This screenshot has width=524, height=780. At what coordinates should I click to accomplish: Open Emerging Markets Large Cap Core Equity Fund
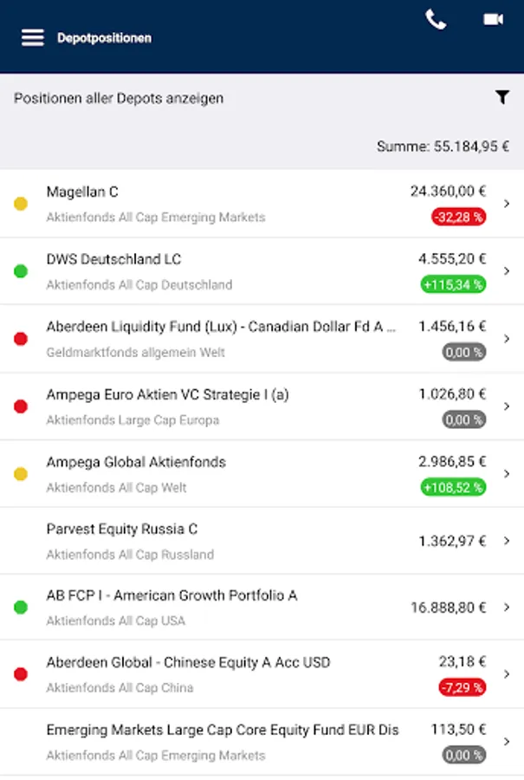pos(223,730)
